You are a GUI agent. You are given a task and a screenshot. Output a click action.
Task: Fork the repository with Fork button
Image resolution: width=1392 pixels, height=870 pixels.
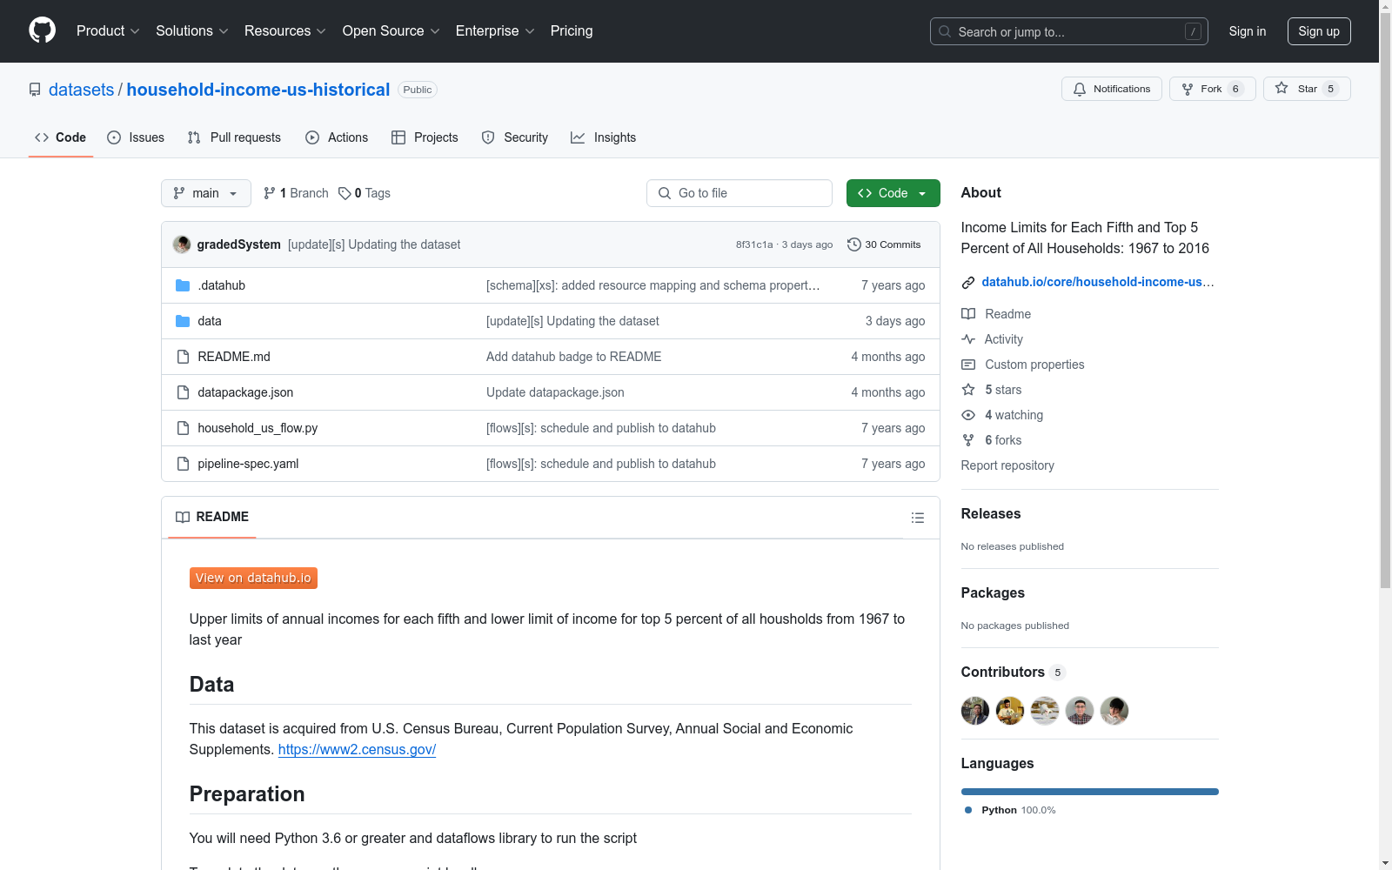(1213, 89)
